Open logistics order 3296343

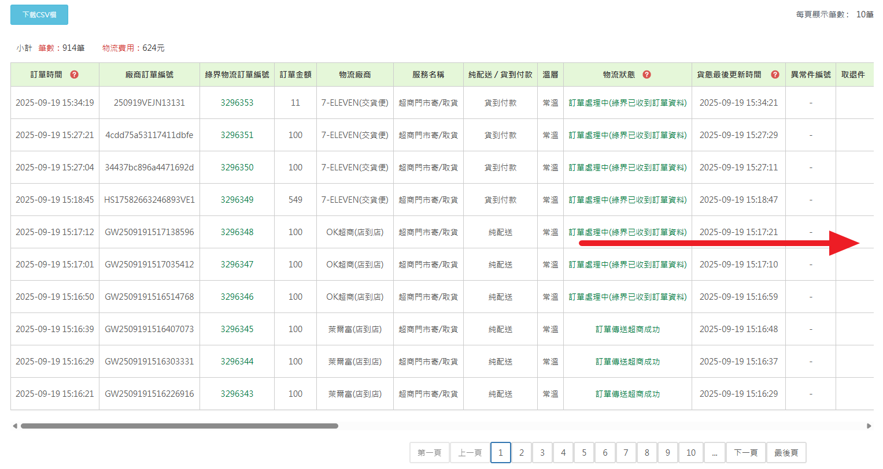click(x=237, y=394)
